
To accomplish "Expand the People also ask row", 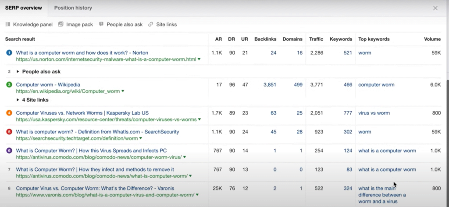I will coord(18,71).
